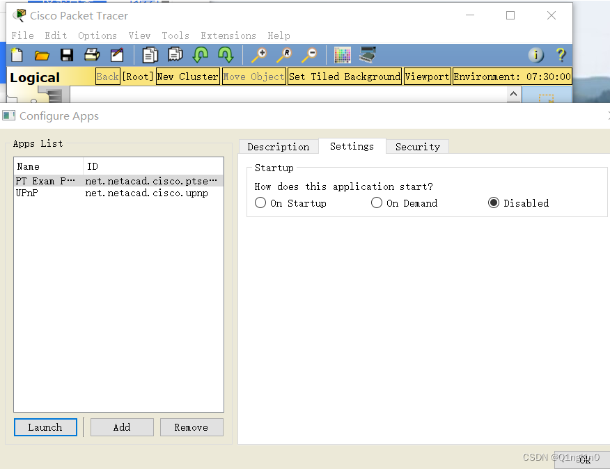Click the Environment time button

(512, 77)
